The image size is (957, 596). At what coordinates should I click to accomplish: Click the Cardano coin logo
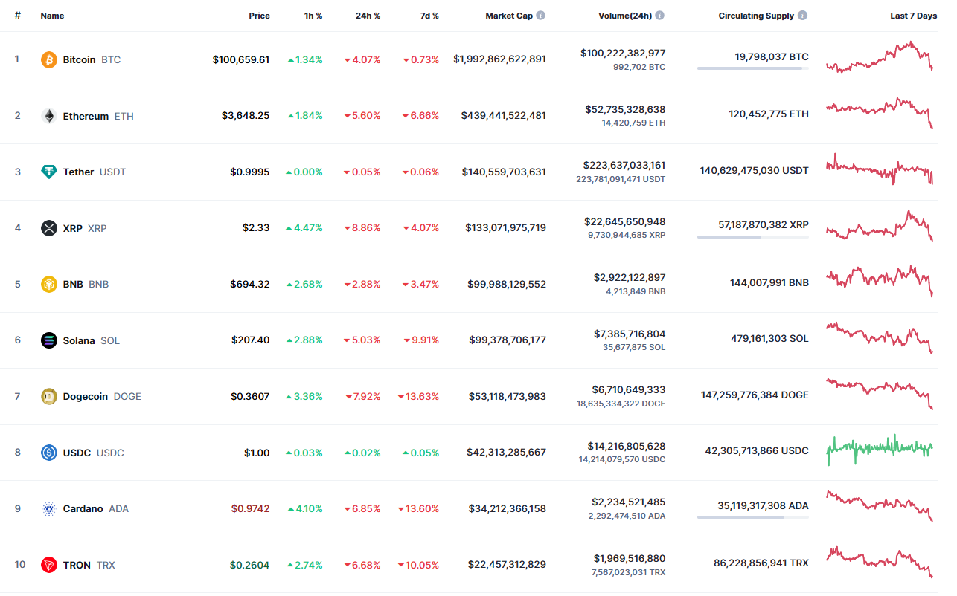[49, 509]
